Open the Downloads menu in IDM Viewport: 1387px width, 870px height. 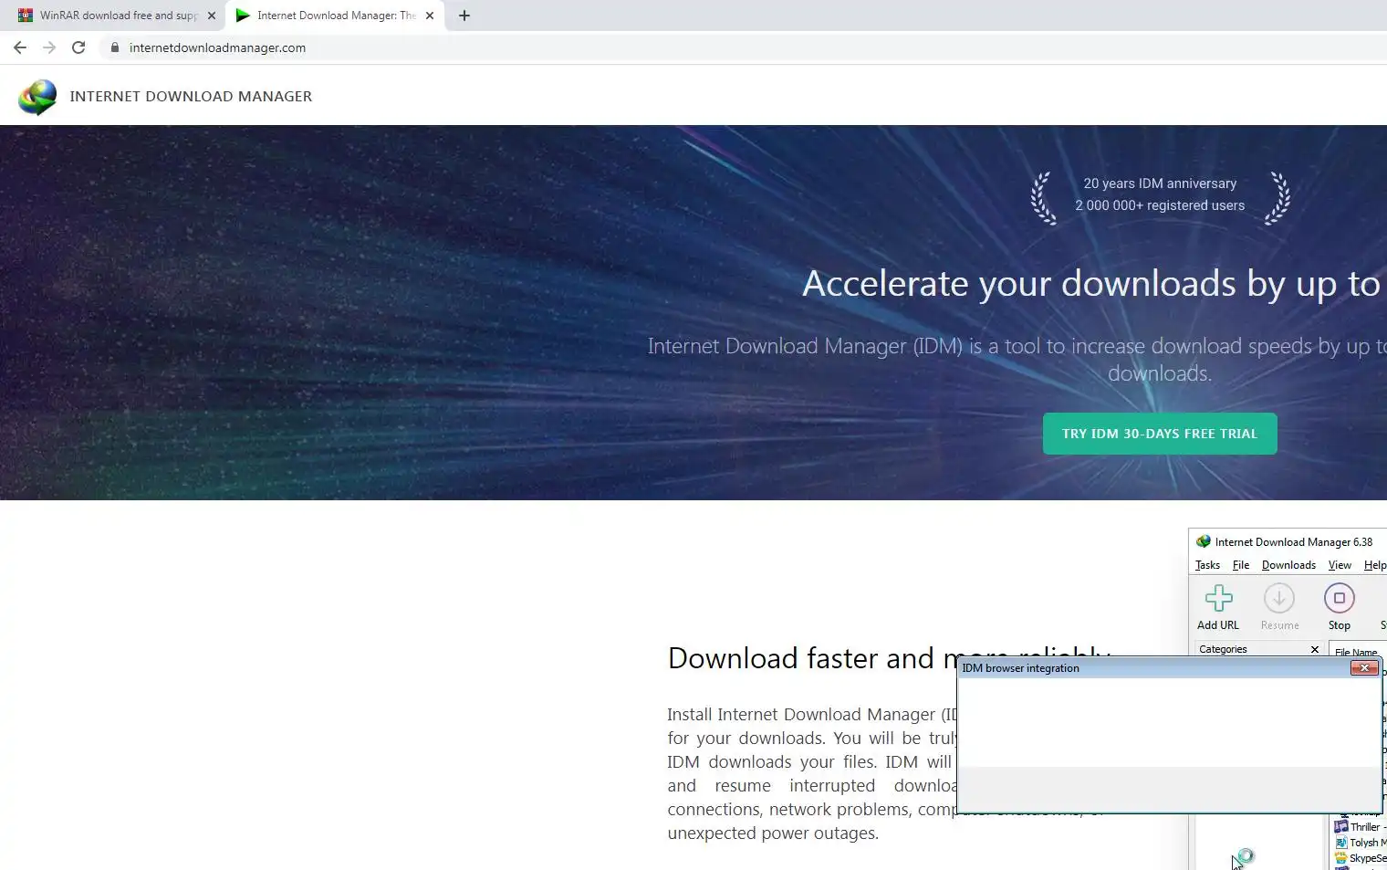point(1288,565)
